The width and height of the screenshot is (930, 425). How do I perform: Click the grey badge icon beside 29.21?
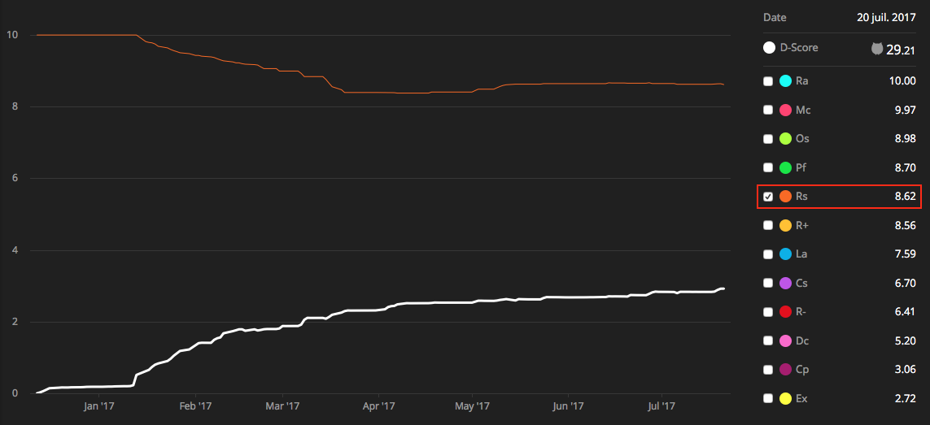pyautogui.click(x=876, y=50)
